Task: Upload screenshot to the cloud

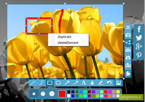Action: [x=128, y=58]
